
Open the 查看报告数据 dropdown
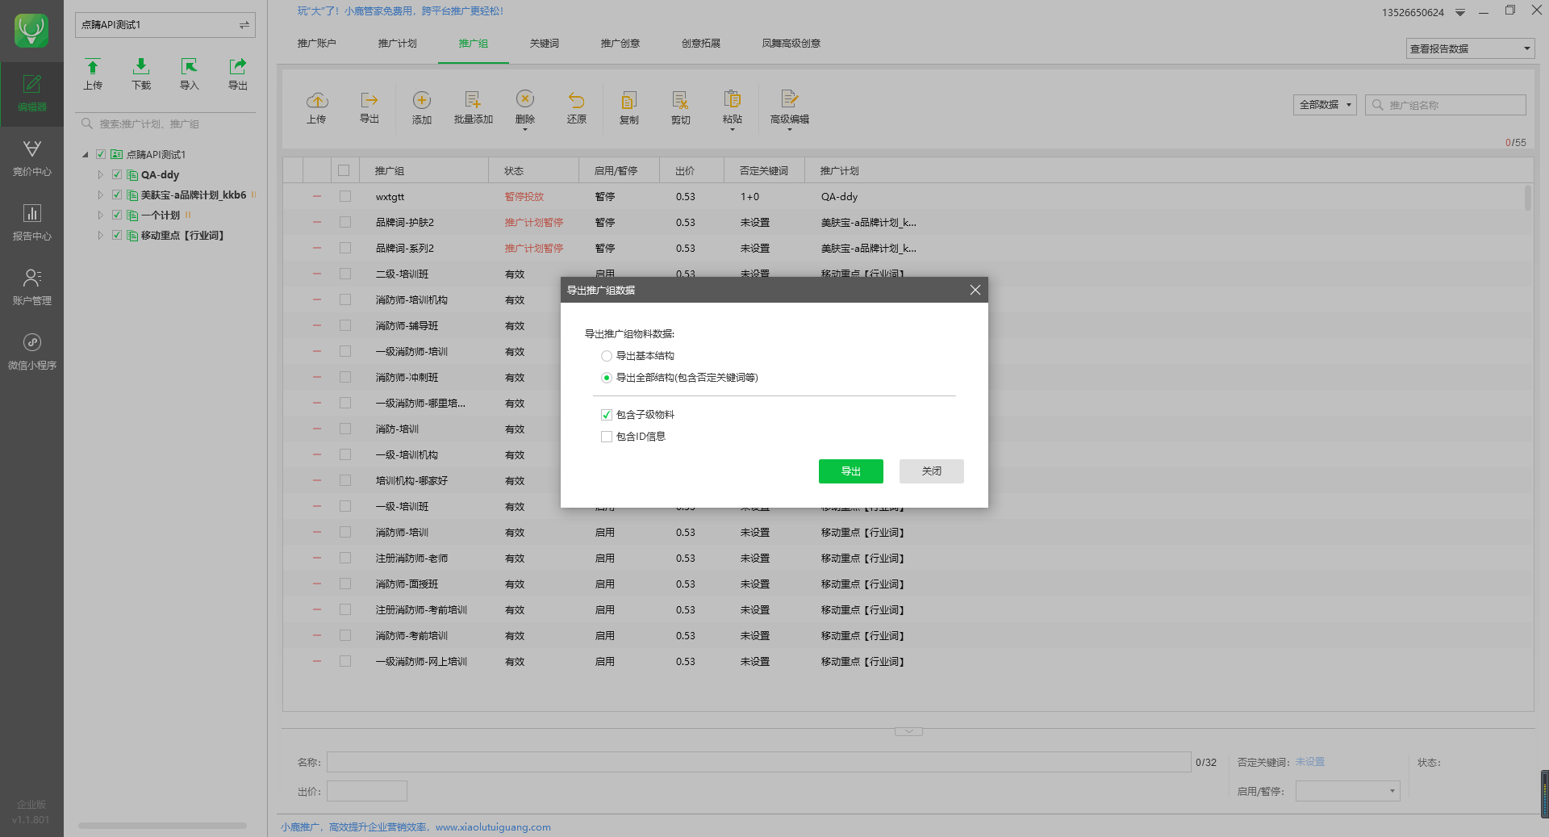(1469, 48)
